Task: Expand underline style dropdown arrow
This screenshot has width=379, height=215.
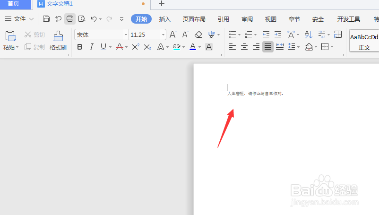Action: [110, 47]
